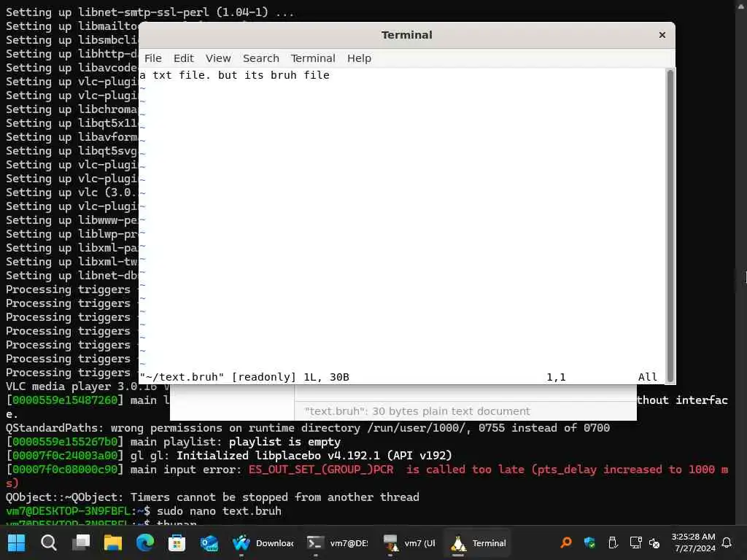Switch to the Download taskbar app

point(262,542)
